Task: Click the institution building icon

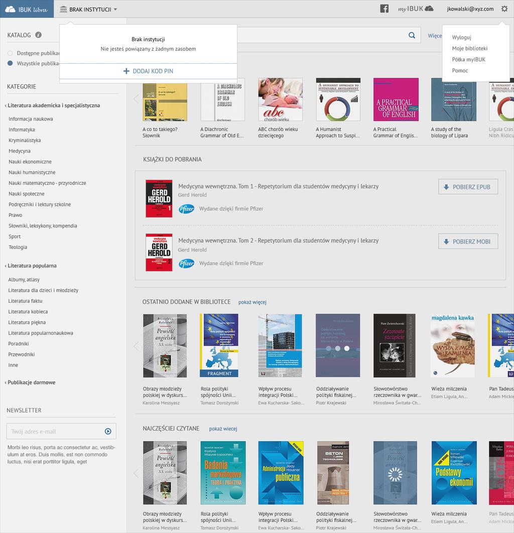Action: pos(63,9)
